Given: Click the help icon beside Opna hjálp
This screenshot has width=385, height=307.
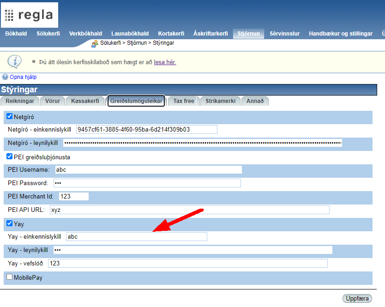Looking at the screenshot, I should tap(5, 77).
